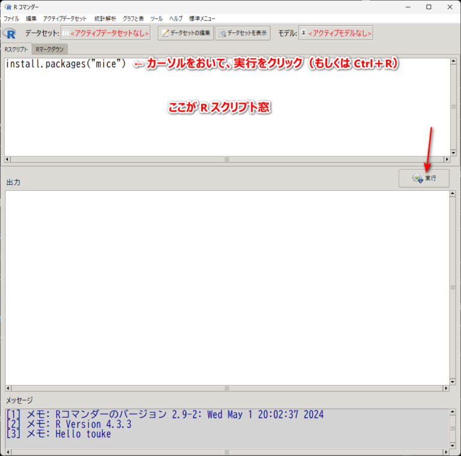Image resolution: width=461 pixels, height=456 pixels.
Task: Open the 統計解析 menu
Action: pyautogui.click(x=105, y=19)
